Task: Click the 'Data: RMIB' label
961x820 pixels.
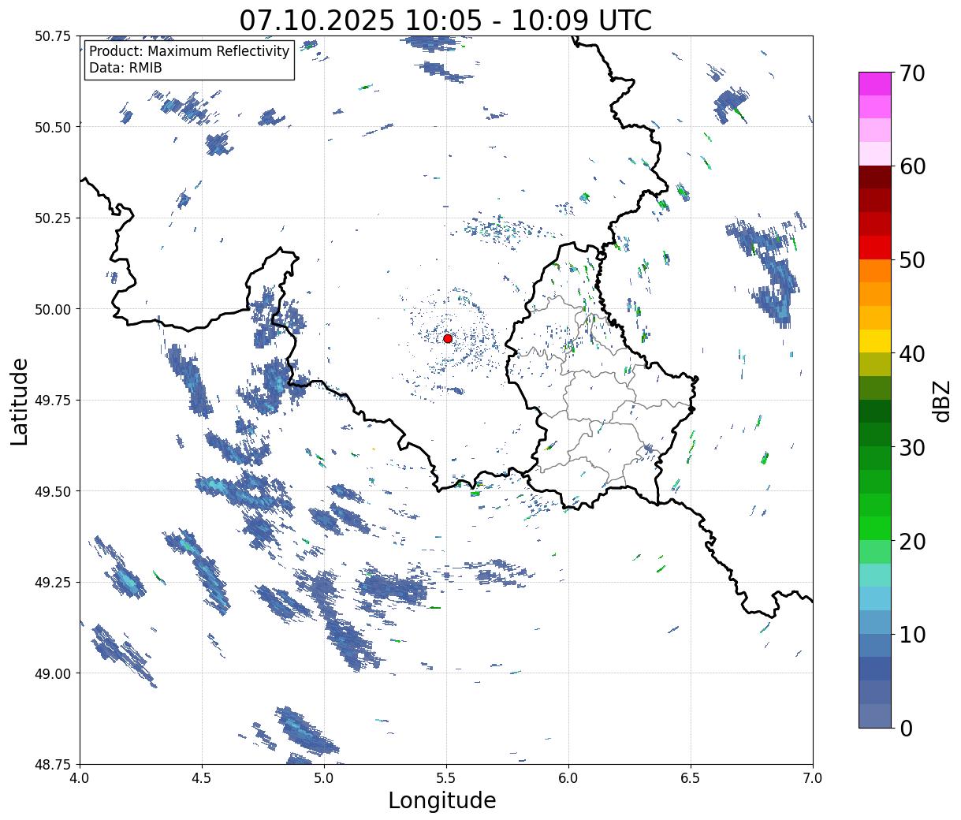Action: click(125, 69)
